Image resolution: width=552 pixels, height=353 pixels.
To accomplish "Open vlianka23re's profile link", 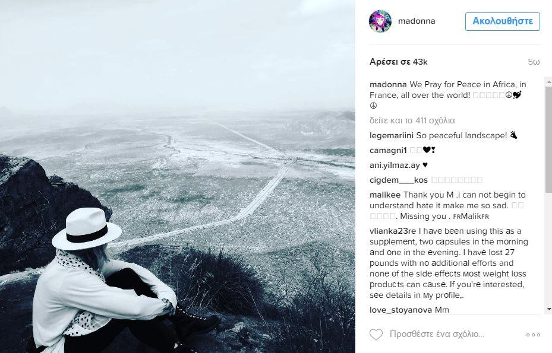I will (393, 231).
